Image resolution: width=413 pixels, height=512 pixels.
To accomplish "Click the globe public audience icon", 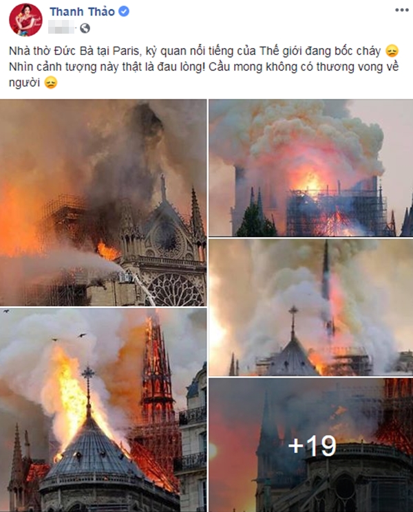I will coord(85,28).
